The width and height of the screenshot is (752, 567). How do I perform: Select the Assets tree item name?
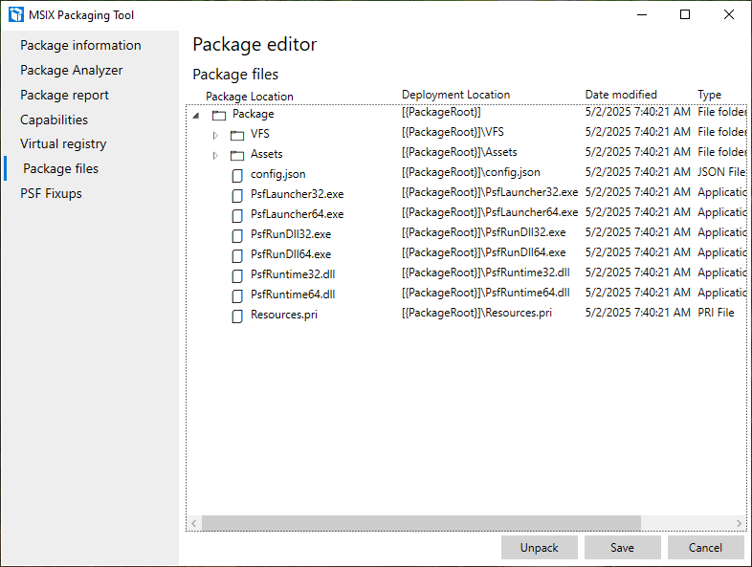click(267, 154)
